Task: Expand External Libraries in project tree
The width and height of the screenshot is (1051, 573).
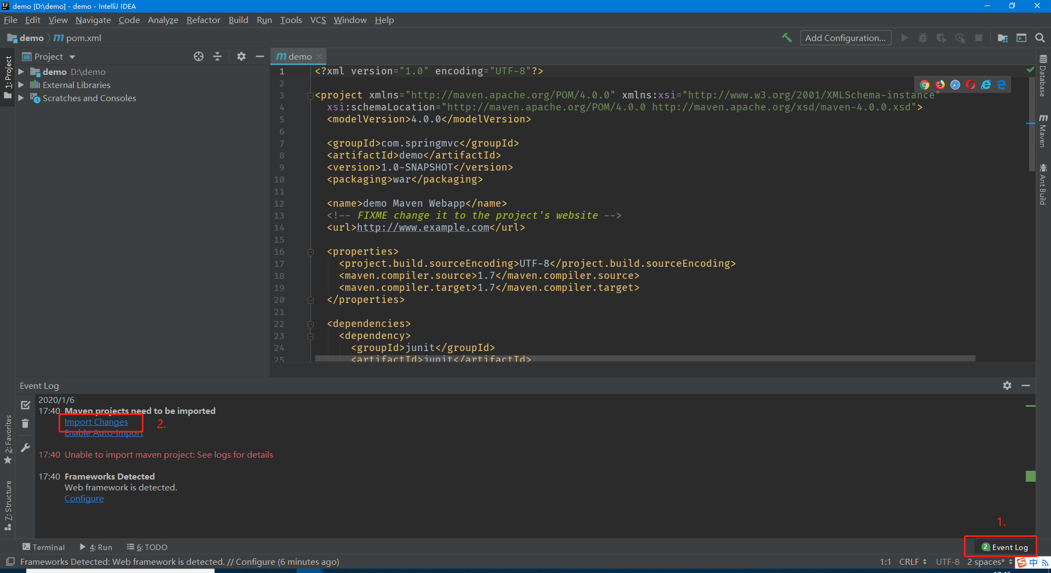Action: pyautogui.click(x=20, y=85)
